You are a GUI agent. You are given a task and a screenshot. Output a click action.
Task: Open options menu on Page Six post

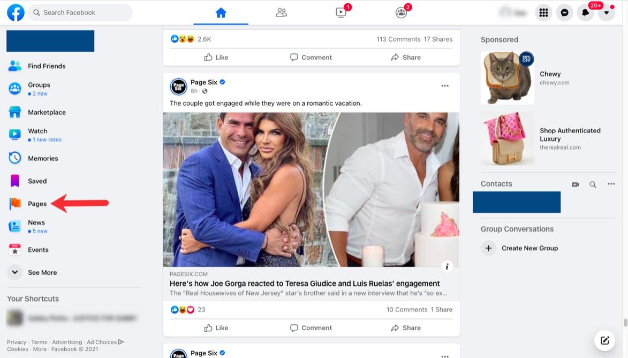445,86
